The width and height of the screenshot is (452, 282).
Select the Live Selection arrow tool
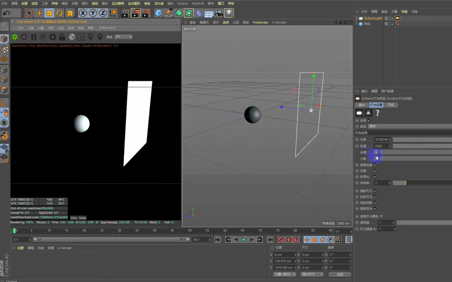click(30, 12)
